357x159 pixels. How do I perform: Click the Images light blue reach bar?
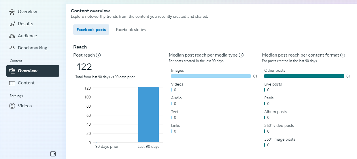click(211, 76)
